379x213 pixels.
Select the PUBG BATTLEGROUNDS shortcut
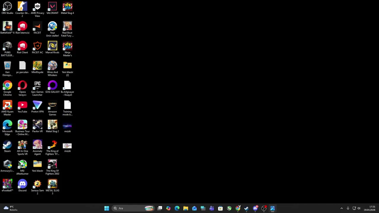7,49
